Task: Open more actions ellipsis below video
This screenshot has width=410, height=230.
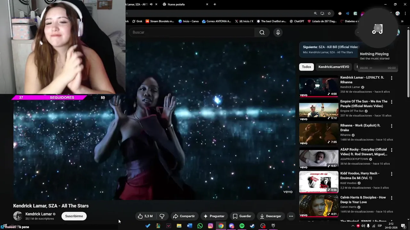Action: click(x=291, y=216)
